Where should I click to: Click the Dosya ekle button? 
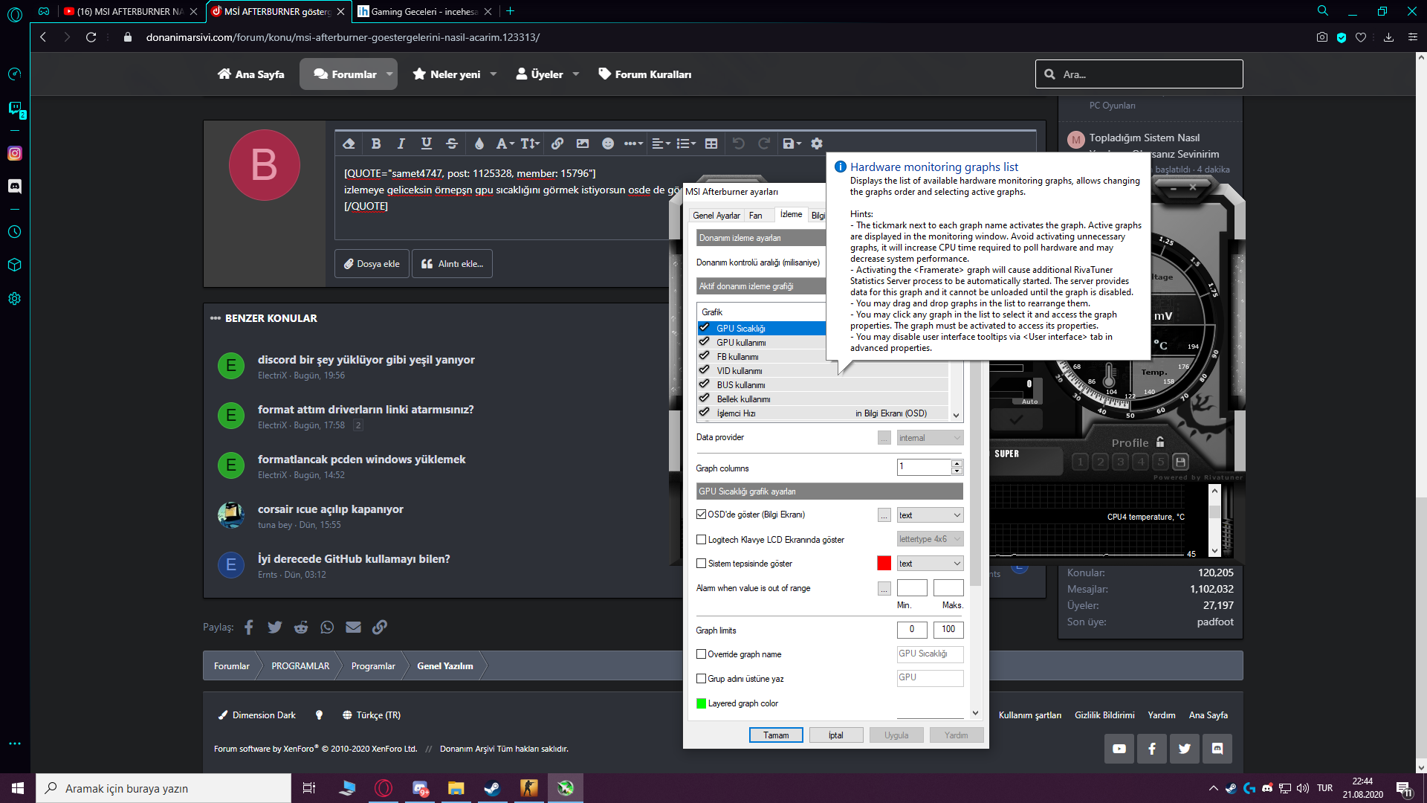tap(372, 264)
